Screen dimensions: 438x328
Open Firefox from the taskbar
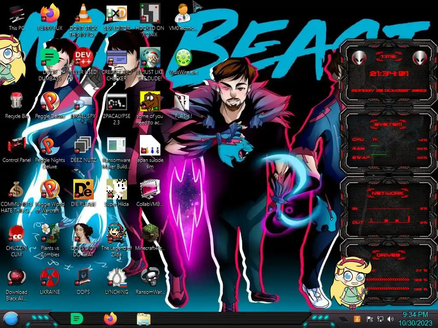point(110,319)
